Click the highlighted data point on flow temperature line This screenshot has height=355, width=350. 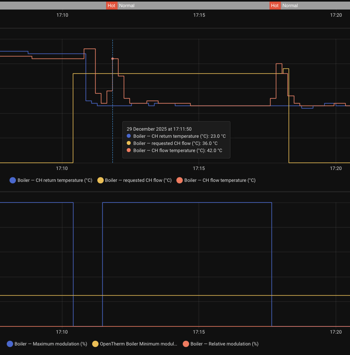point(112,59)
